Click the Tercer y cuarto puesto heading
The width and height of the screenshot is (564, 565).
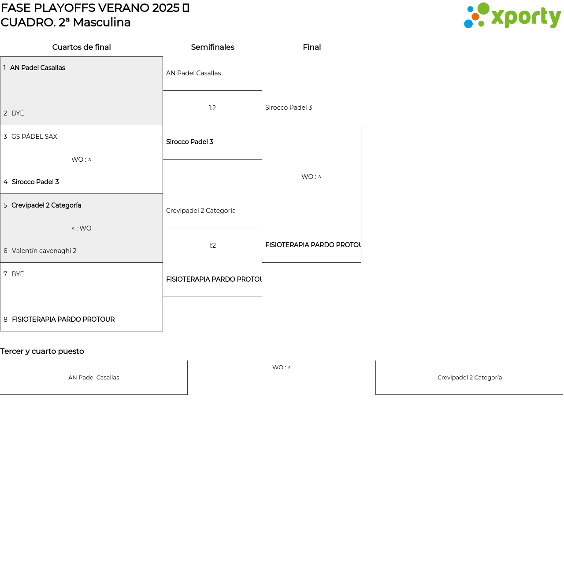point(42,351)
